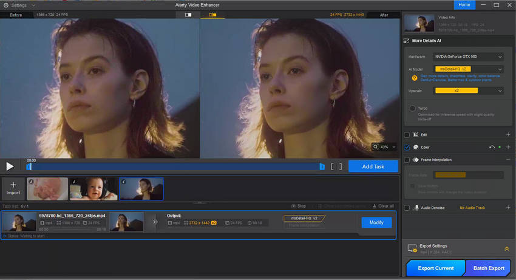Expand the Color section plus

(508, 147)
